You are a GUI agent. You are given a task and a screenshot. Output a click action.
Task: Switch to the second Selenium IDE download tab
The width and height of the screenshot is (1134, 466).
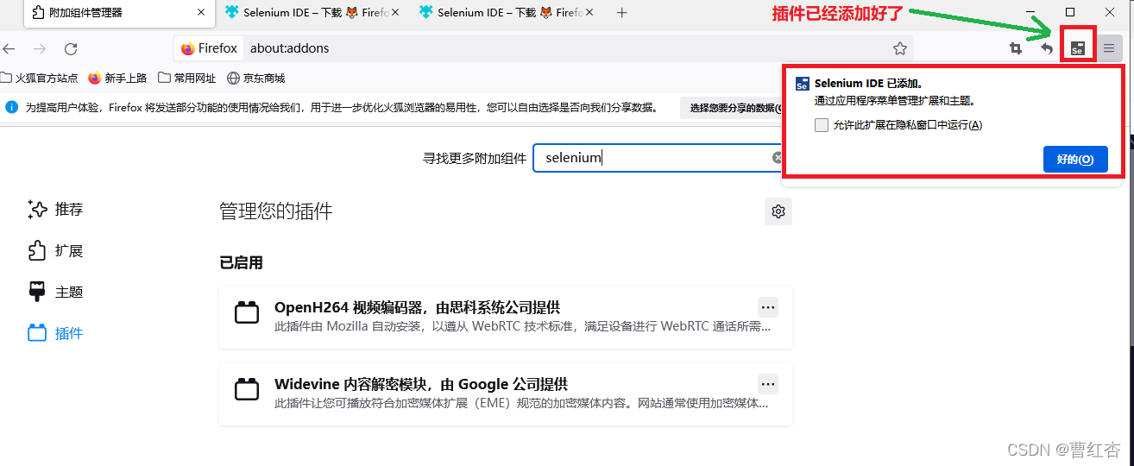click(x=507, y=12)
